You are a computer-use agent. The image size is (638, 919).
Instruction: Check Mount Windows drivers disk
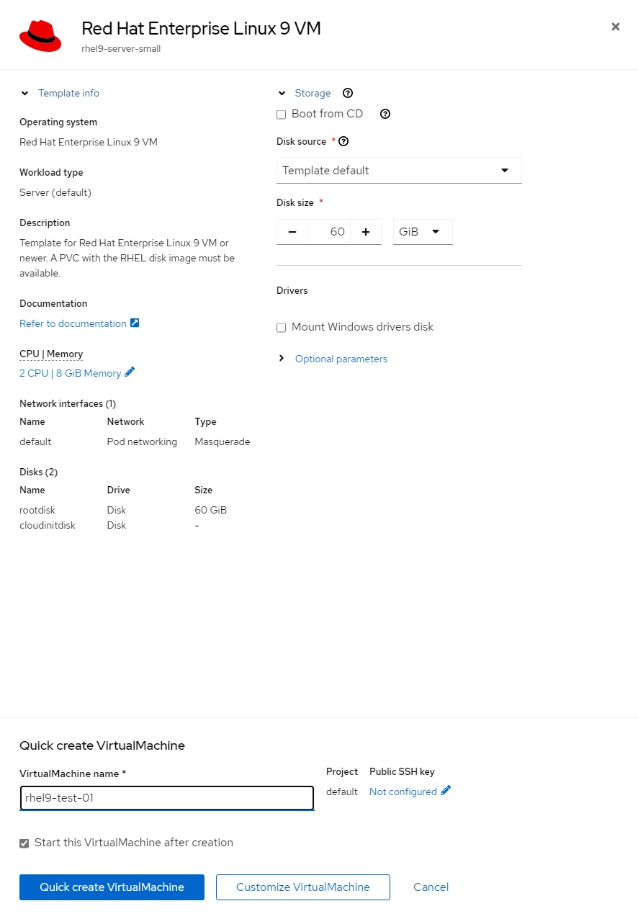(281, 328)
